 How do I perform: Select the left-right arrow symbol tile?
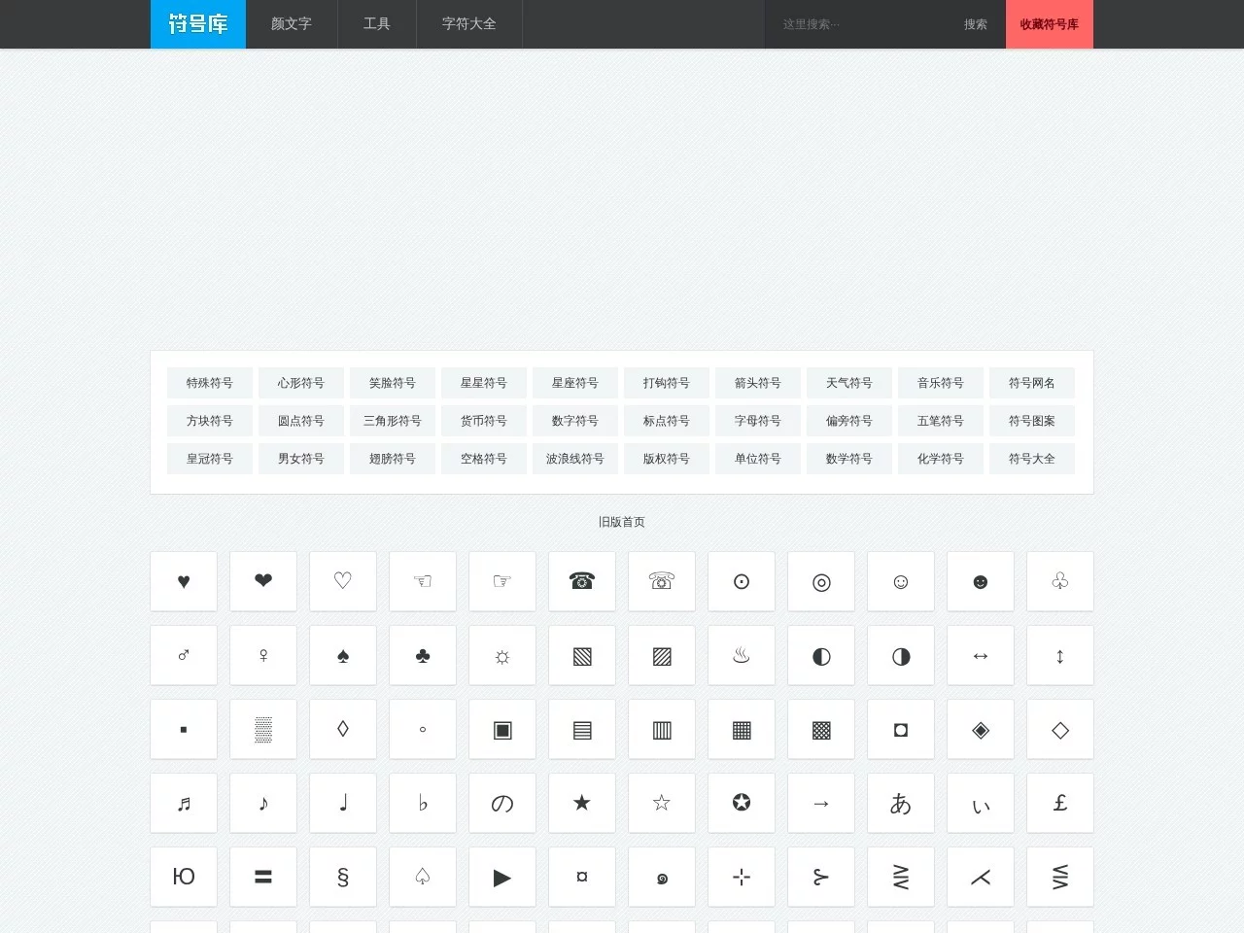pos(981,655)
